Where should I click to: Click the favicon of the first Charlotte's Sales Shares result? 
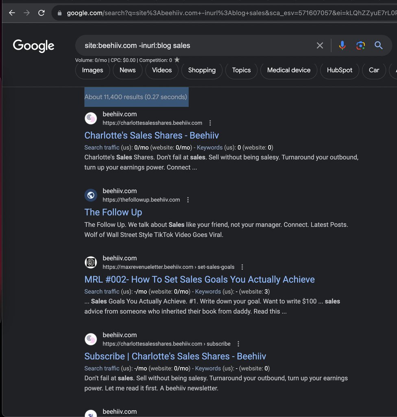(91, 119)
